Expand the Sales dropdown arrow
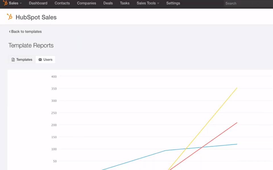The height and width of the screenshot is (170, 273). click(21, 3)
